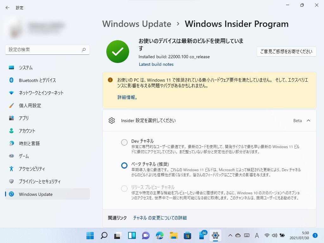Open Microsoft Edge from the taskbar
Image resolution: width=324 pixels, height=243 pixels.
point(159,235)
